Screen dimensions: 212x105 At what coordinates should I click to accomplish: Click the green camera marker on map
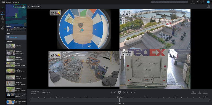(16, 16)
